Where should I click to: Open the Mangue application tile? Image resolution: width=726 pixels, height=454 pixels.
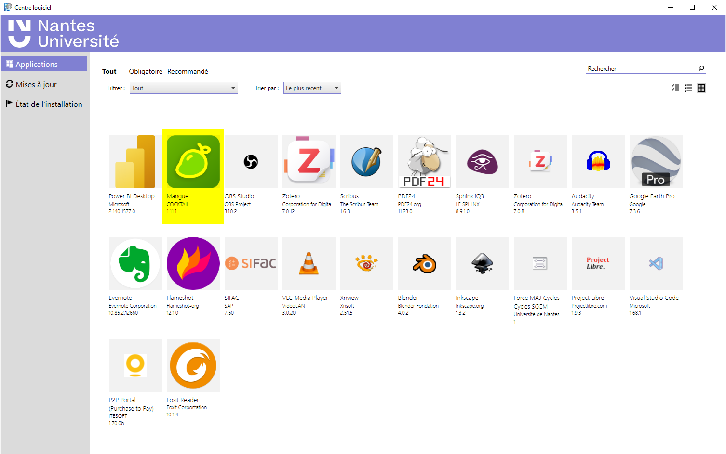click(193, 161)
